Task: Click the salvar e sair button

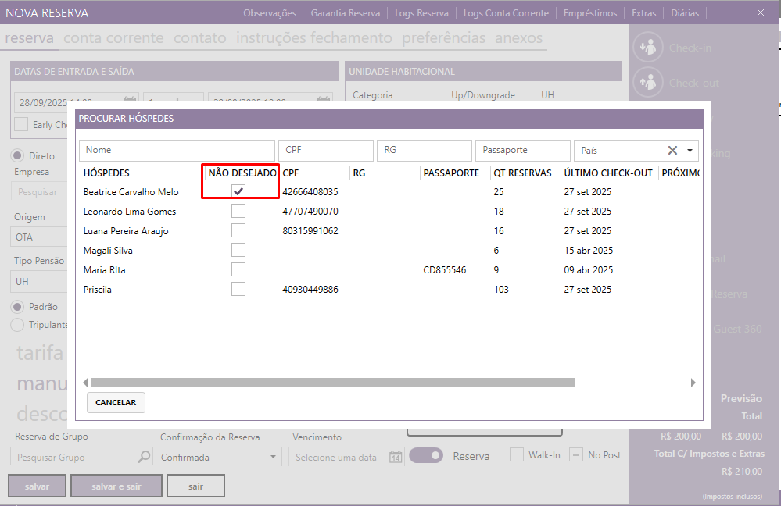Action: pyautogui.click(x=116, y=486)
